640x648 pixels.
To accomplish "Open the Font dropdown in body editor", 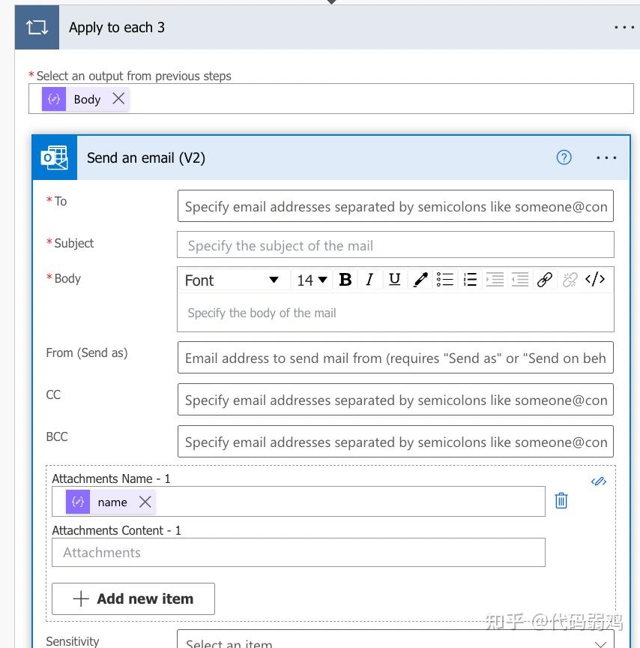I will coord(232,280).
